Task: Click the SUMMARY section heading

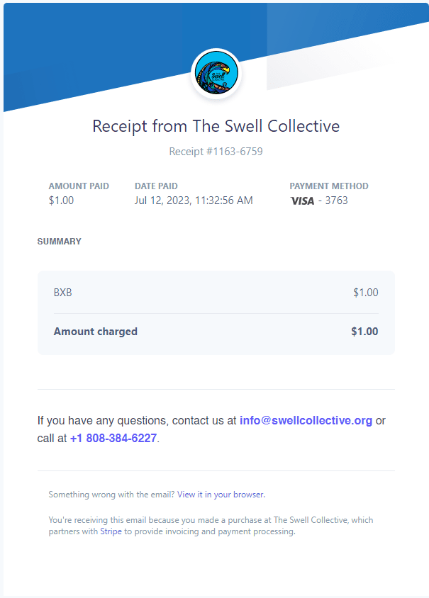Action: 60,242
